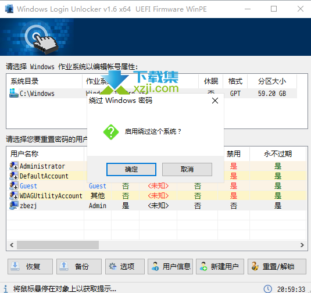Open the 选项 options button

pyautogui.click(x=125, y=266)
